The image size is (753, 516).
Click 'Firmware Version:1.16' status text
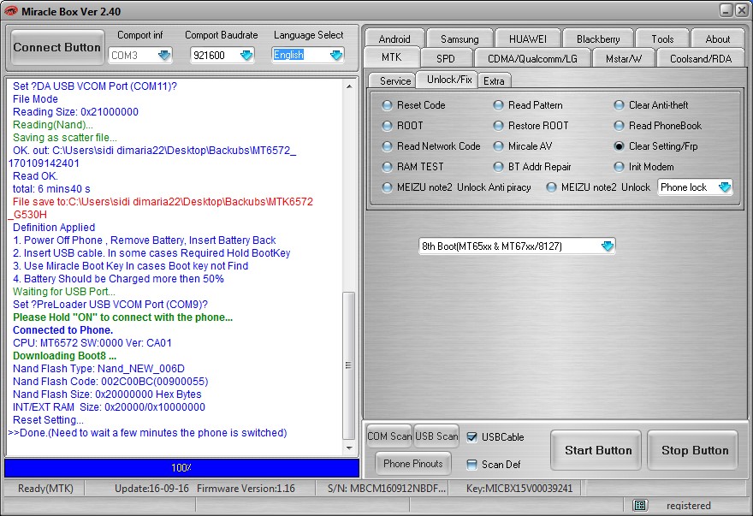[246, 489]
